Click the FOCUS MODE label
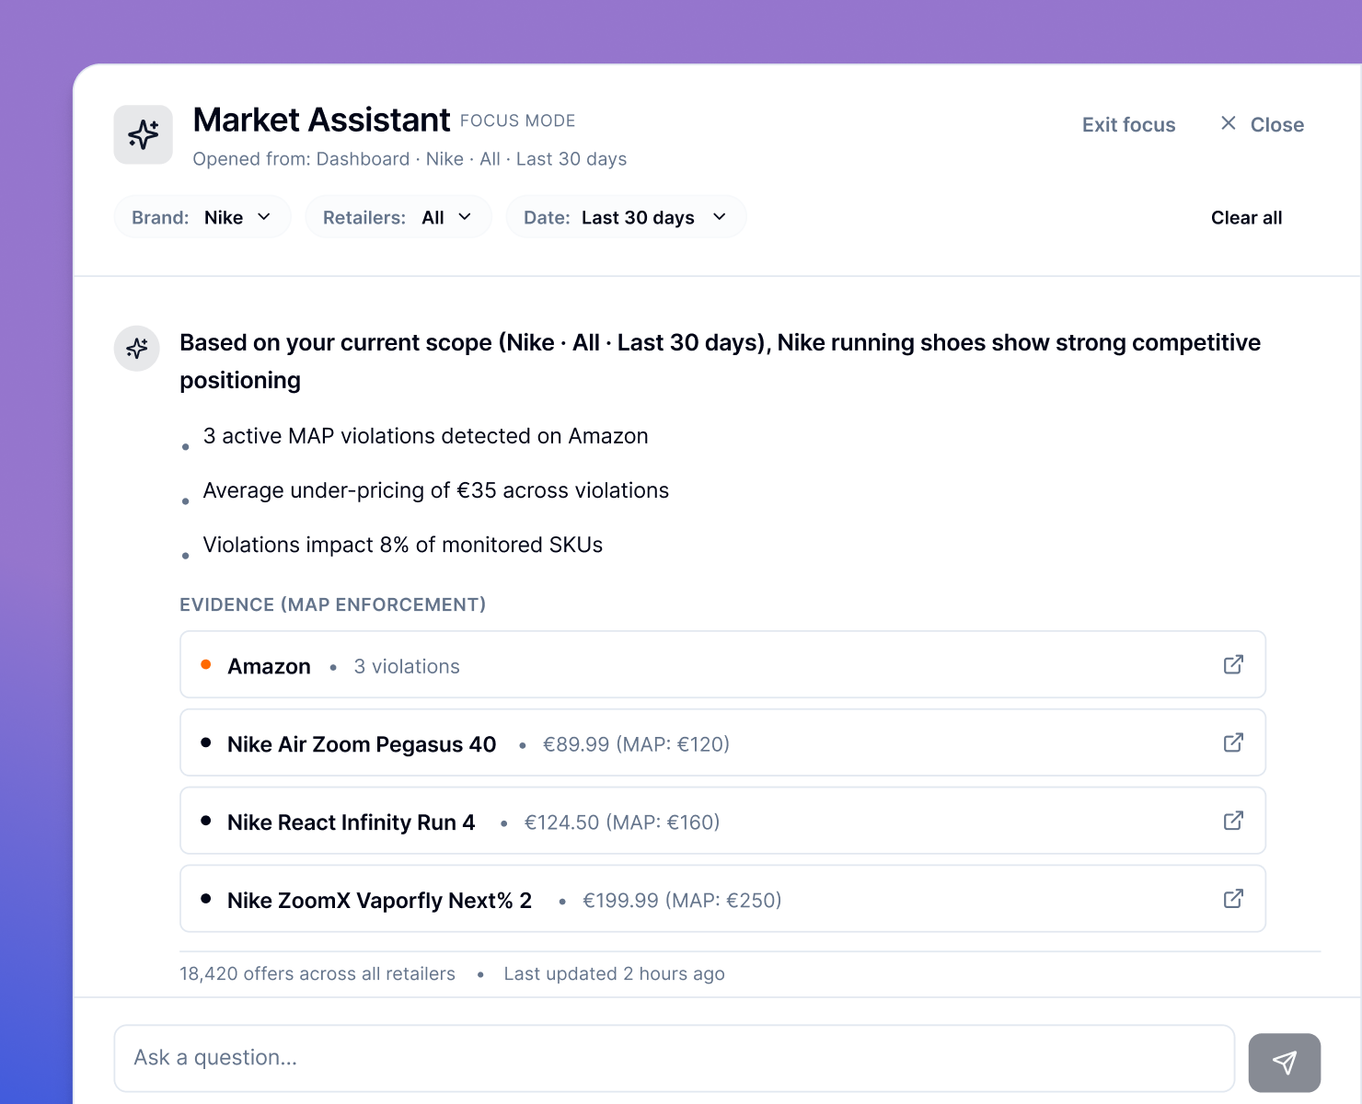1362x1104 pixels. [x=517, y=121]
